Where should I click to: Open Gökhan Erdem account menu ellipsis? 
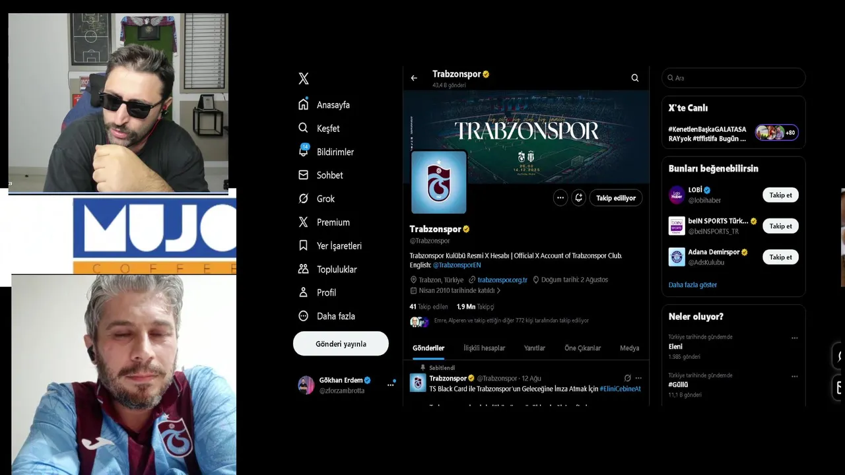point(390,385)
